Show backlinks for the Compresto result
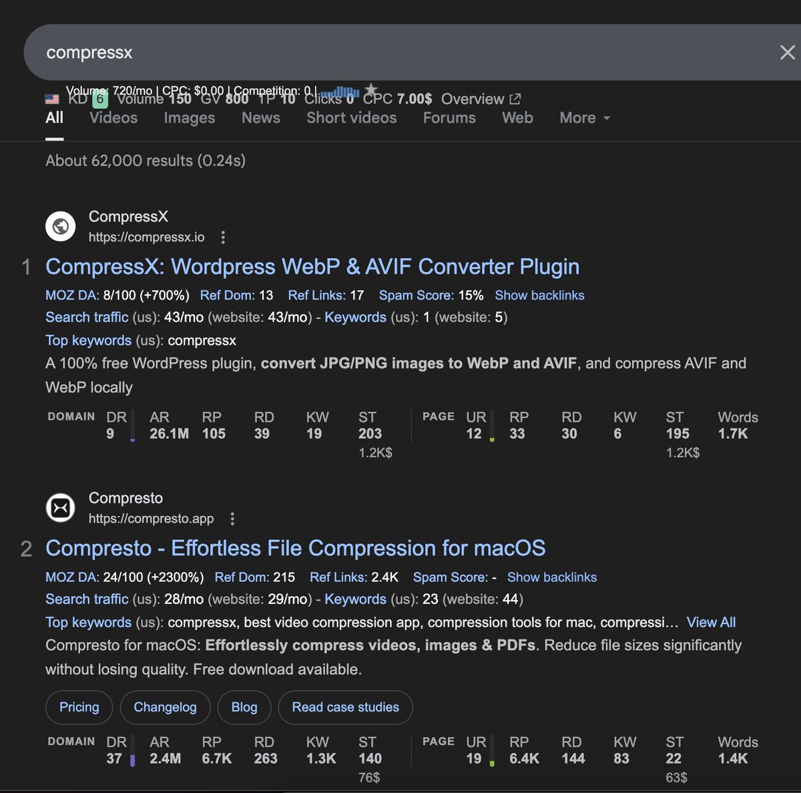The image size is (801, 793). click(551, 577)
